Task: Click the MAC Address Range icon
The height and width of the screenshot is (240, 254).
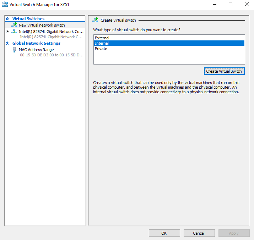Action: 14,50
